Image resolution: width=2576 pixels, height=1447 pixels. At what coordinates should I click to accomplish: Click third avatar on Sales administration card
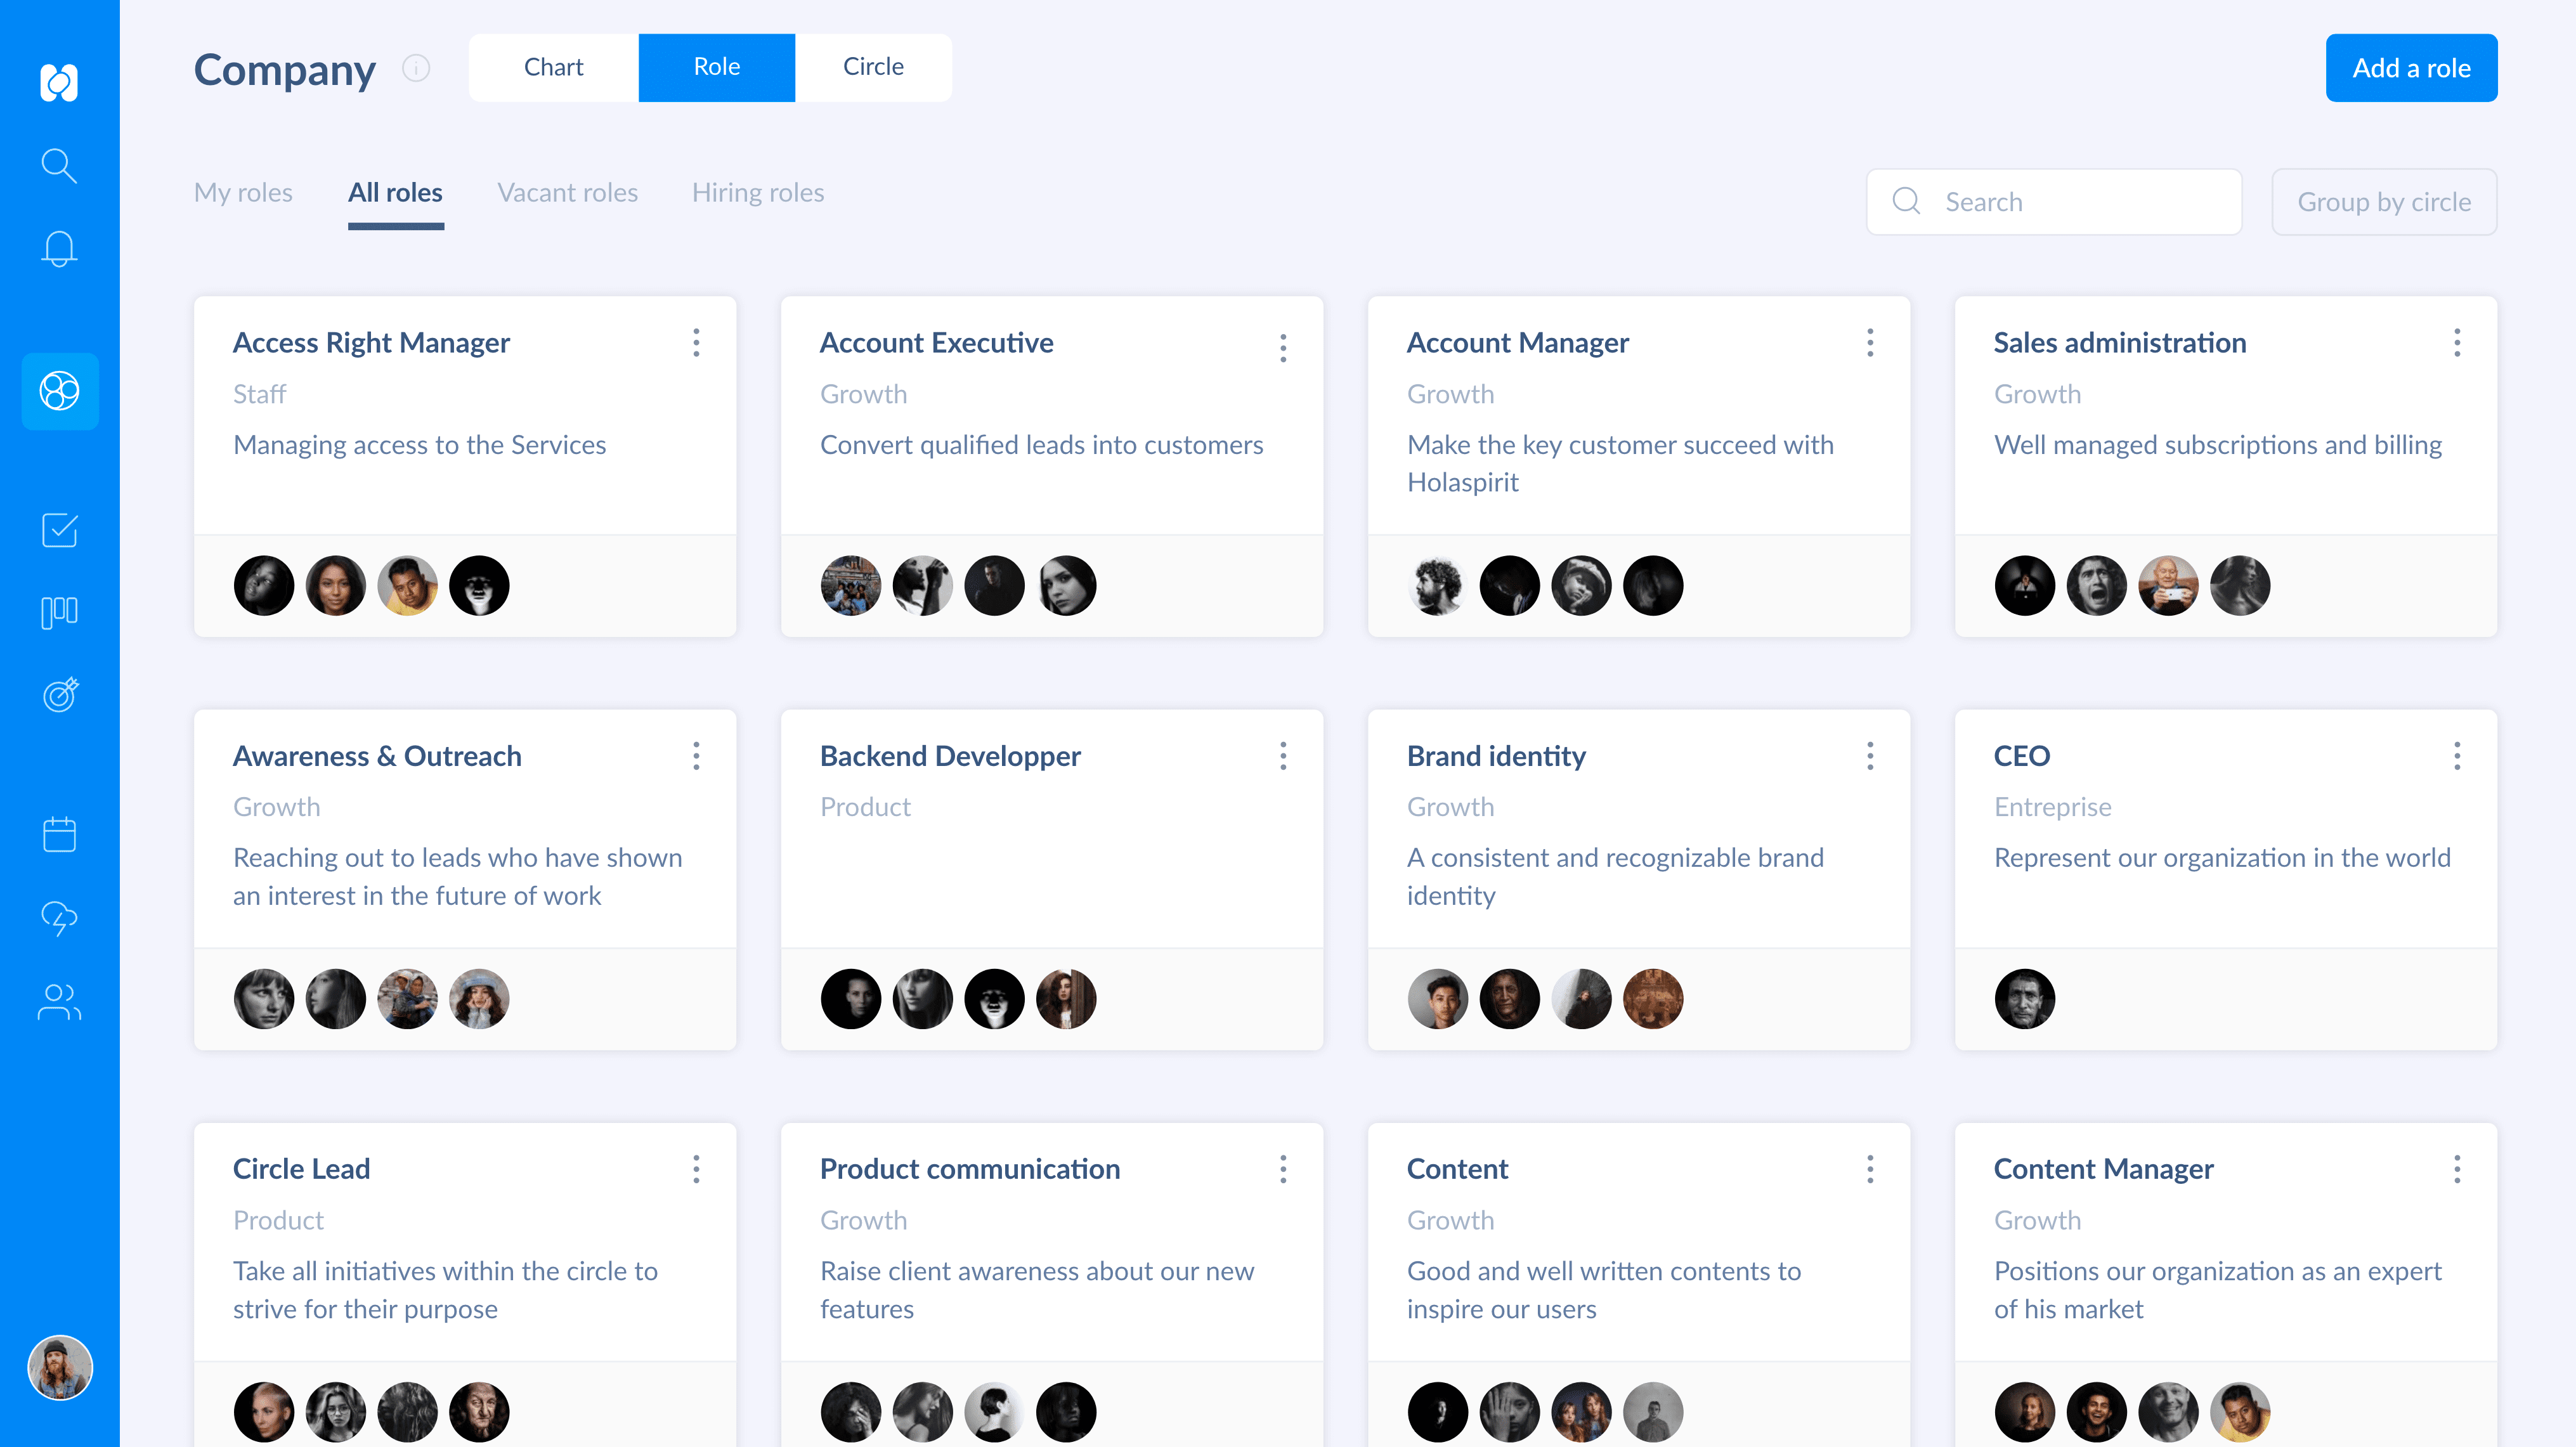click(x=2168, y=585)
